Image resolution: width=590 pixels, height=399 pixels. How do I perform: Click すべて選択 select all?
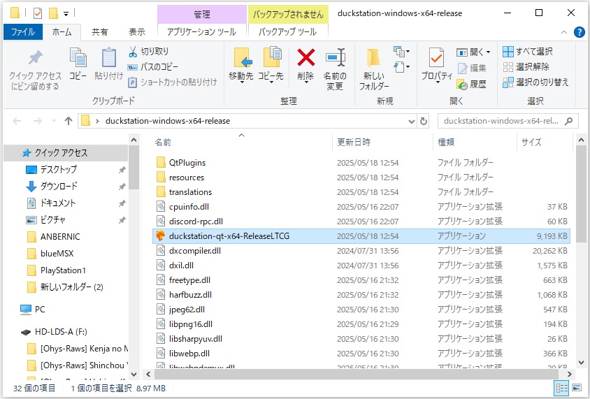[x=528, y=52]
